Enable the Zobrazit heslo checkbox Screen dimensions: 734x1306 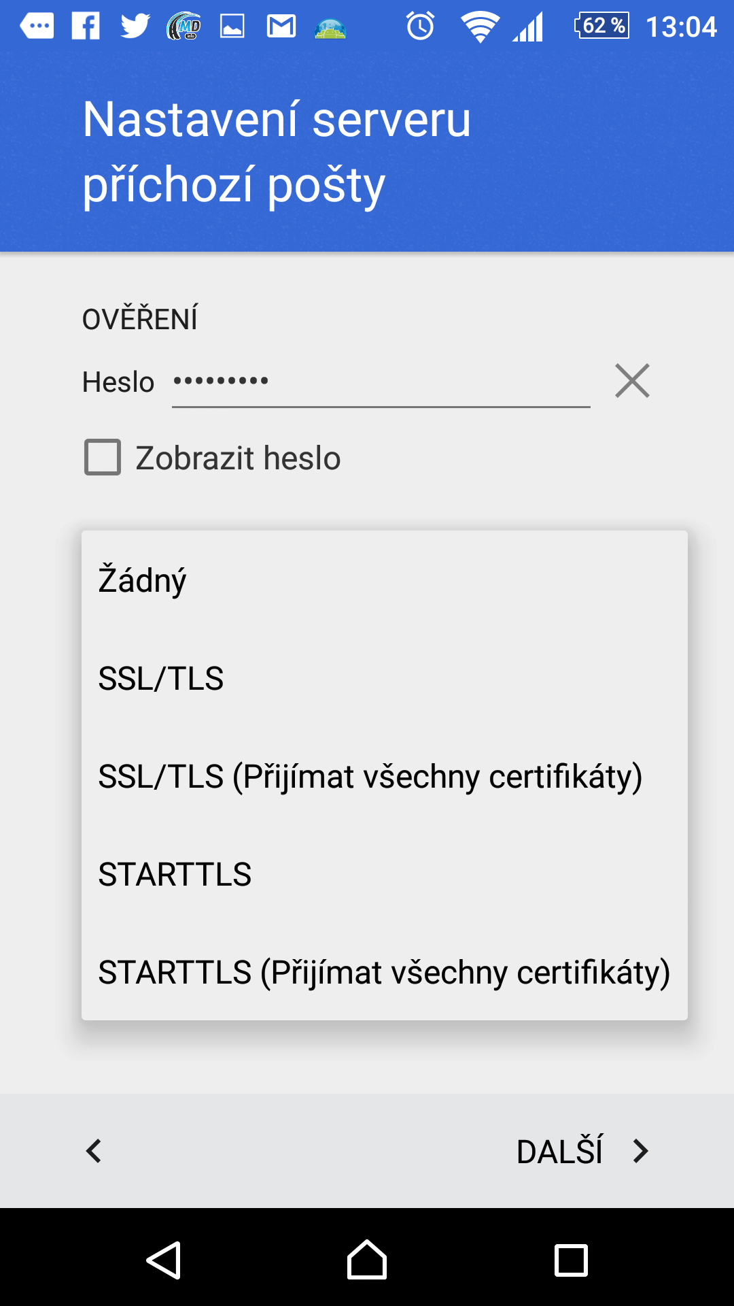click(x=103, y=457)
